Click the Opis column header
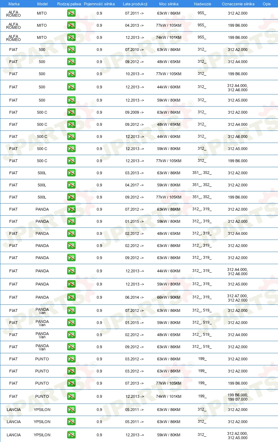Image resolution: width=278 pixels, height=442 pixels. click(x=266, y=4)
